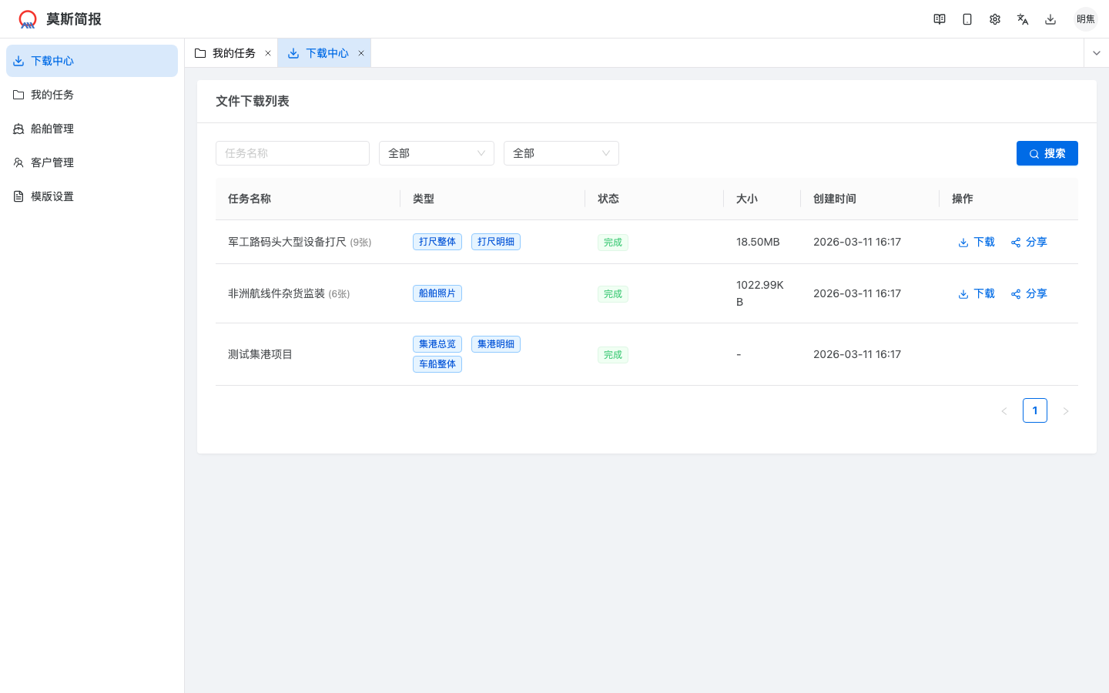Expand the first 全部 filter dropdown
Image resolution: width=1109 pixels, height=693 pixels.
click(x=436, y=153)
